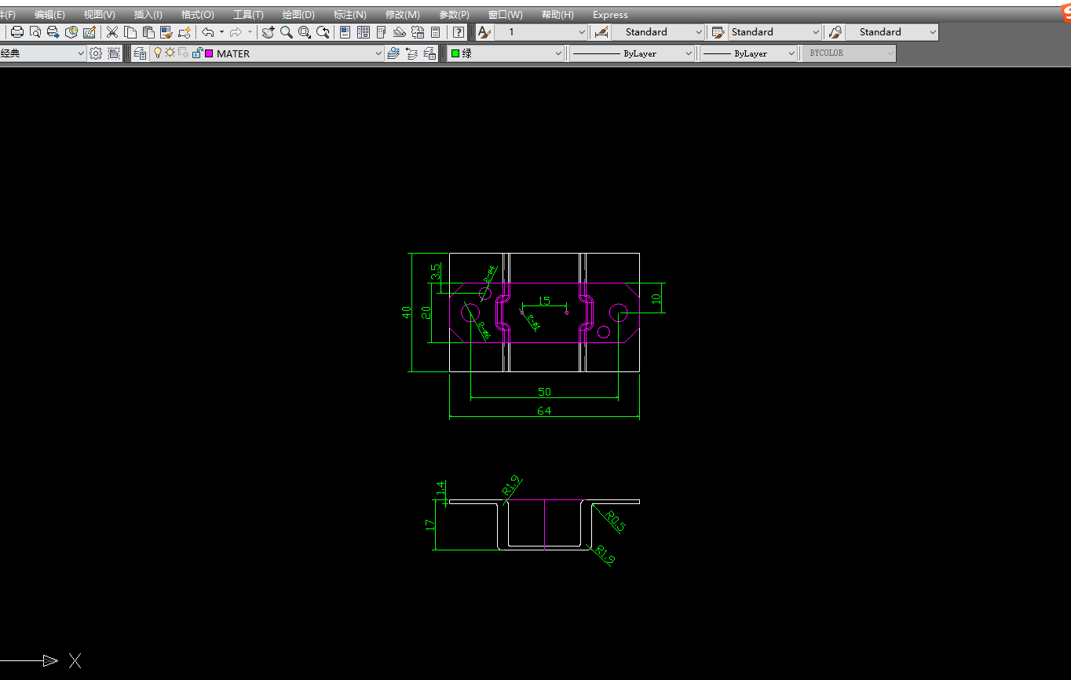The height and width of the screenshot is (680, 1071).
Task: Select the Pan hand tool
Action: [268, 32]
